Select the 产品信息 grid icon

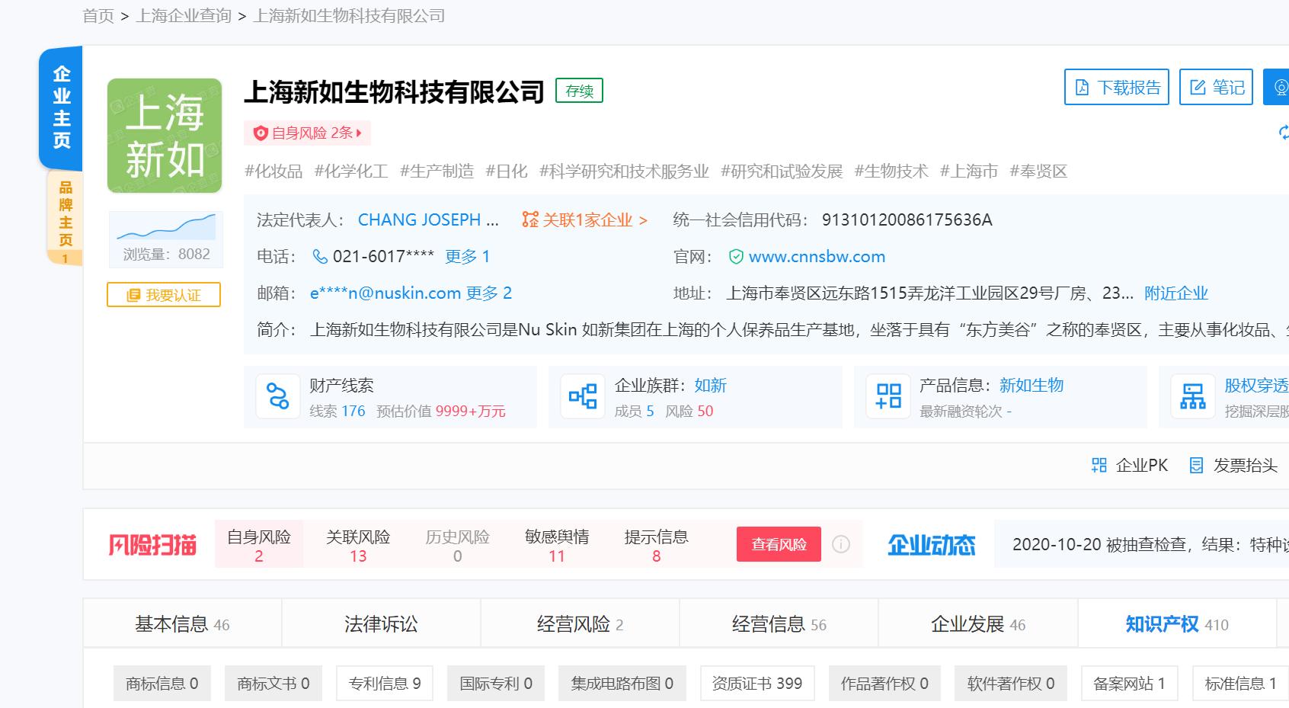click(x=887, y=396)
